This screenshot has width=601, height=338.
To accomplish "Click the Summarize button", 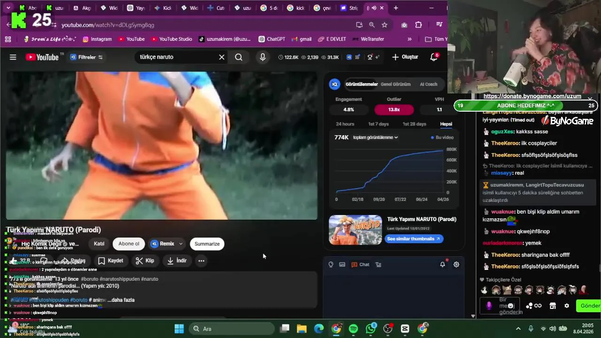I will tap(207, 244).
